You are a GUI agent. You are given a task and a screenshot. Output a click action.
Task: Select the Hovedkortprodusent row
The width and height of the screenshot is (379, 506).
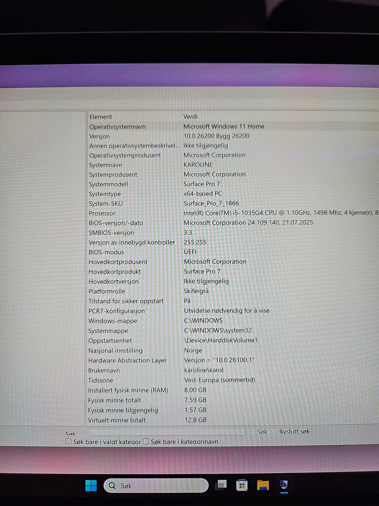tap(233, 262)
